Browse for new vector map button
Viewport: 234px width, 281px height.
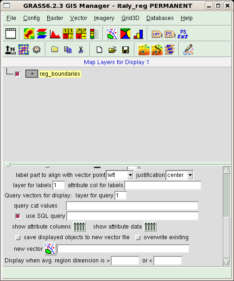(x=51, y=249)
